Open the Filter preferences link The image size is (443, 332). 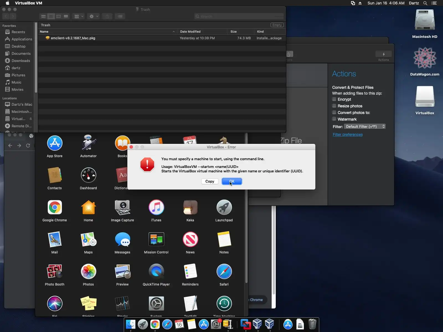coord(347,134)
